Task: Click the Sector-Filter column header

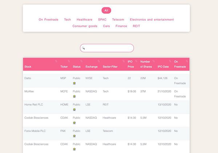Action: pyautogui.click(x=110, y=67)
